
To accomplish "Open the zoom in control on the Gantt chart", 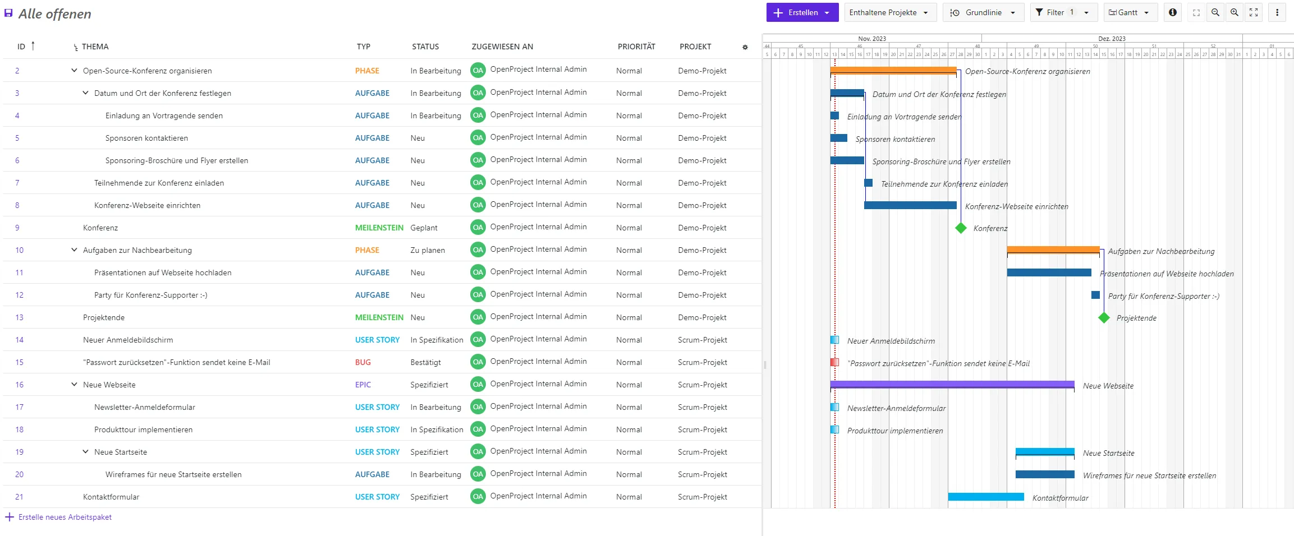I will pos(1235,12).
